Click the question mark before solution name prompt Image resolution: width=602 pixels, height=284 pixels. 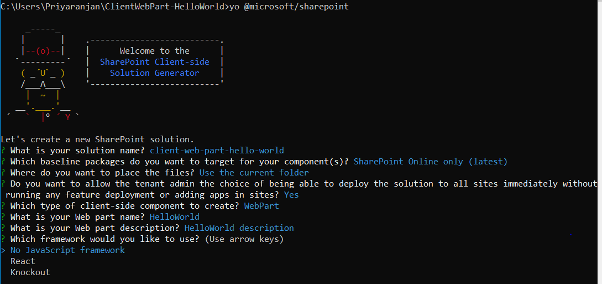point(3,150)
